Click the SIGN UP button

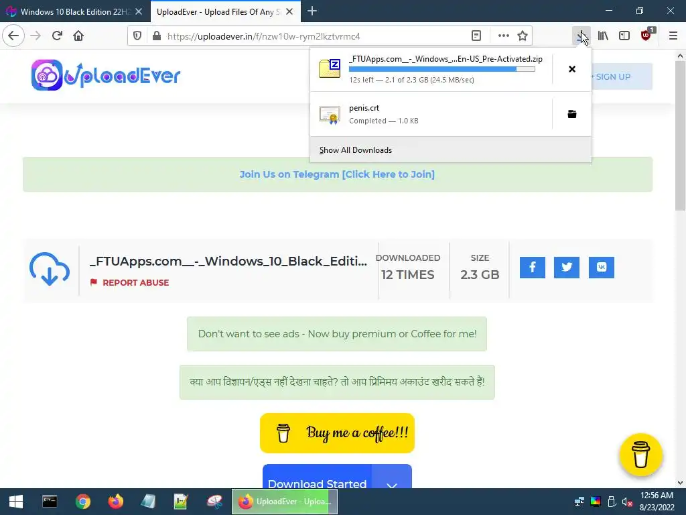point(621,76)
